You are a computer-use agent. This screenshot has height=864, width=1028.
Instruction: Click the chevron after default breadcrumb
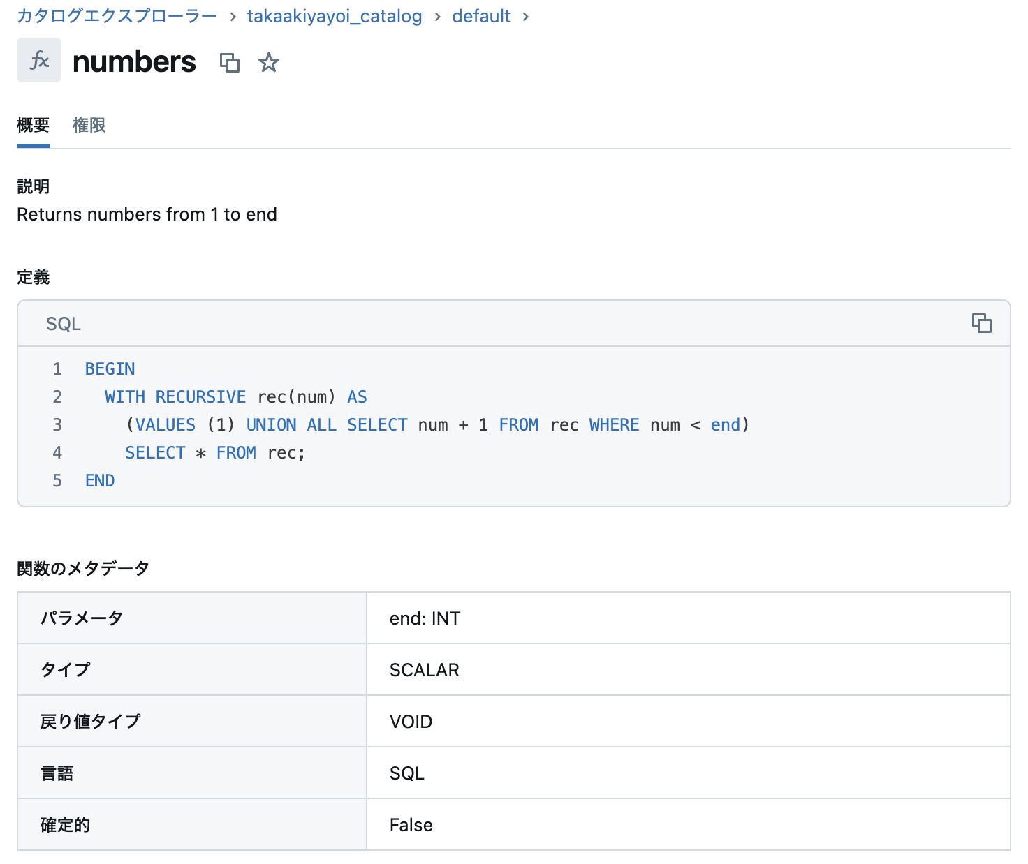[525, 17]
